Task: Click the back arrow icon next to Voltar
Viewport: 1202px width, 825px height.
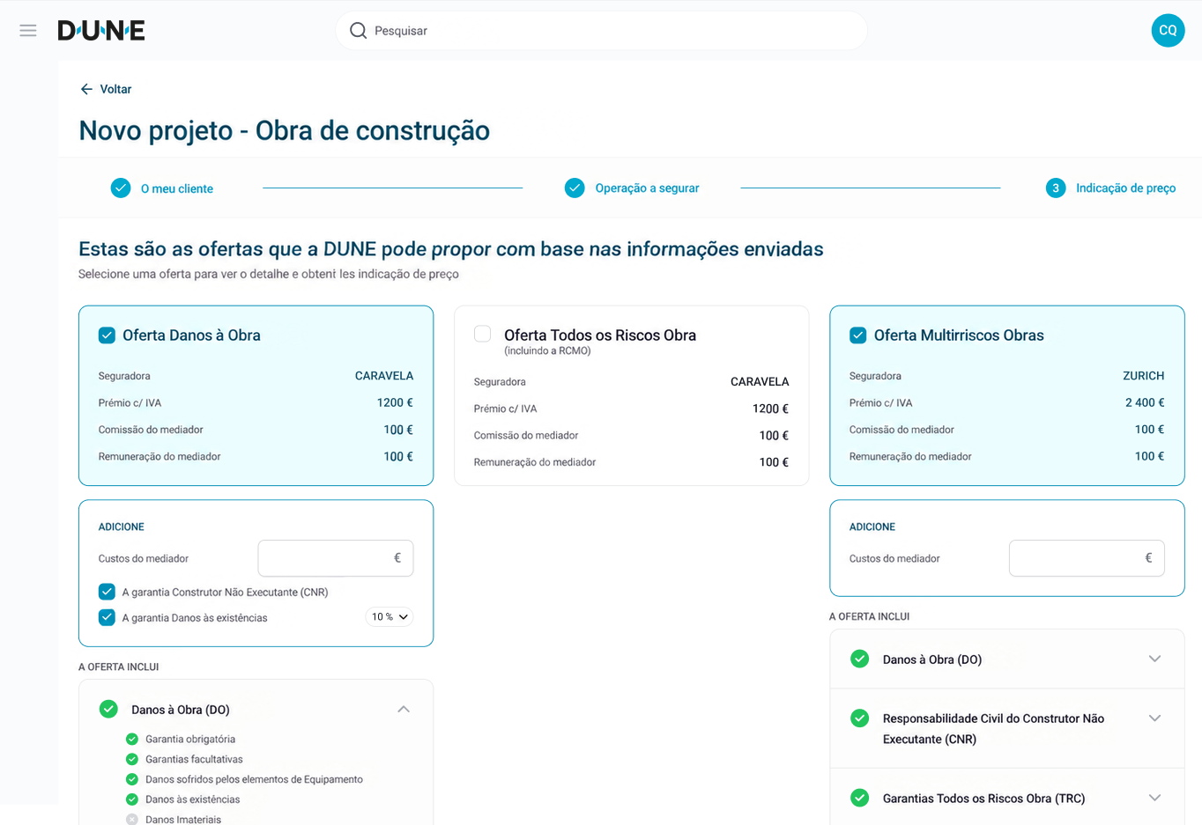Action: coord(86,89)
